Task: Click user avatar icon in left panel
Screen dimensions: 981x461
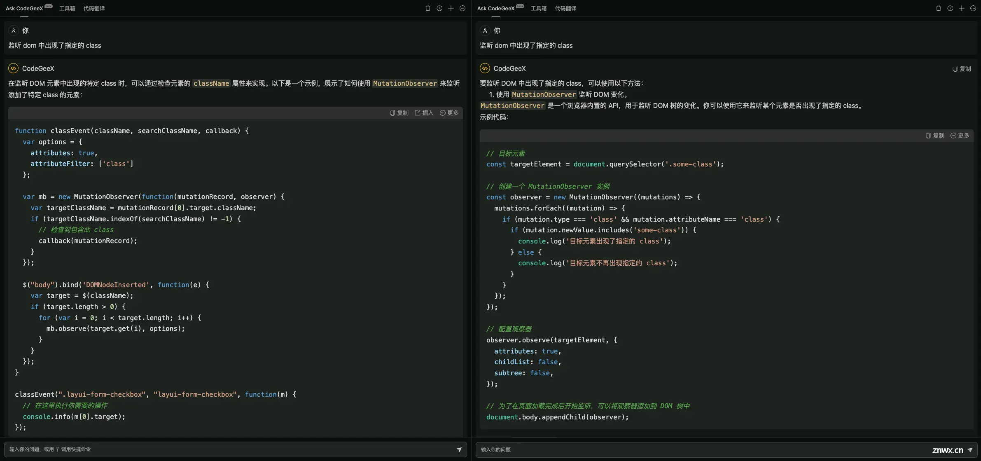Action: coord(14,30)
